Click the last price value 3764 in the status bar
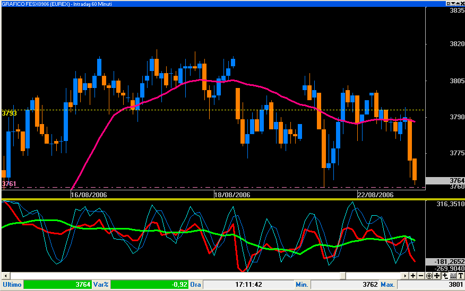 (83, 285)
